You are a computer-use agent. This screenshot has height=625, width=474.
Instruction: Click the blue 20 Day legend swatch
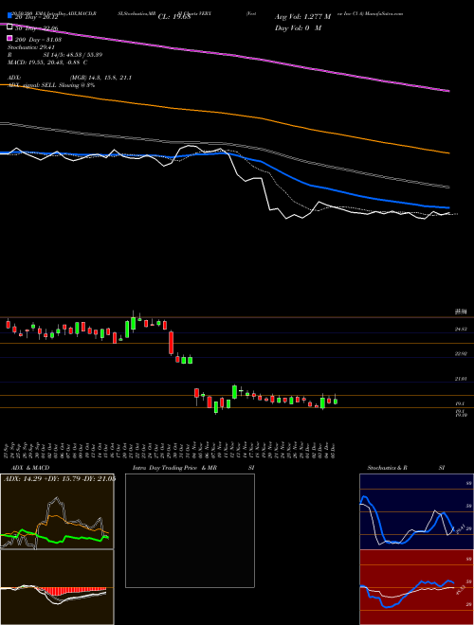9,16
